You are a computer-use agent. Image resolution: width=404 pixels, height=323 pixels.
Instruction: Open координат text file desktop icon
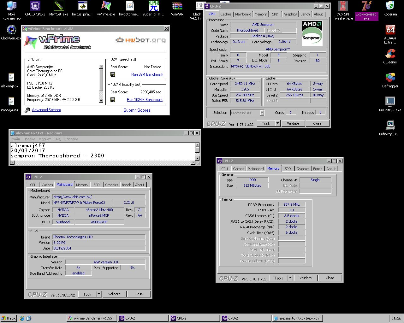pyautogui.click(x=11, y=104)
